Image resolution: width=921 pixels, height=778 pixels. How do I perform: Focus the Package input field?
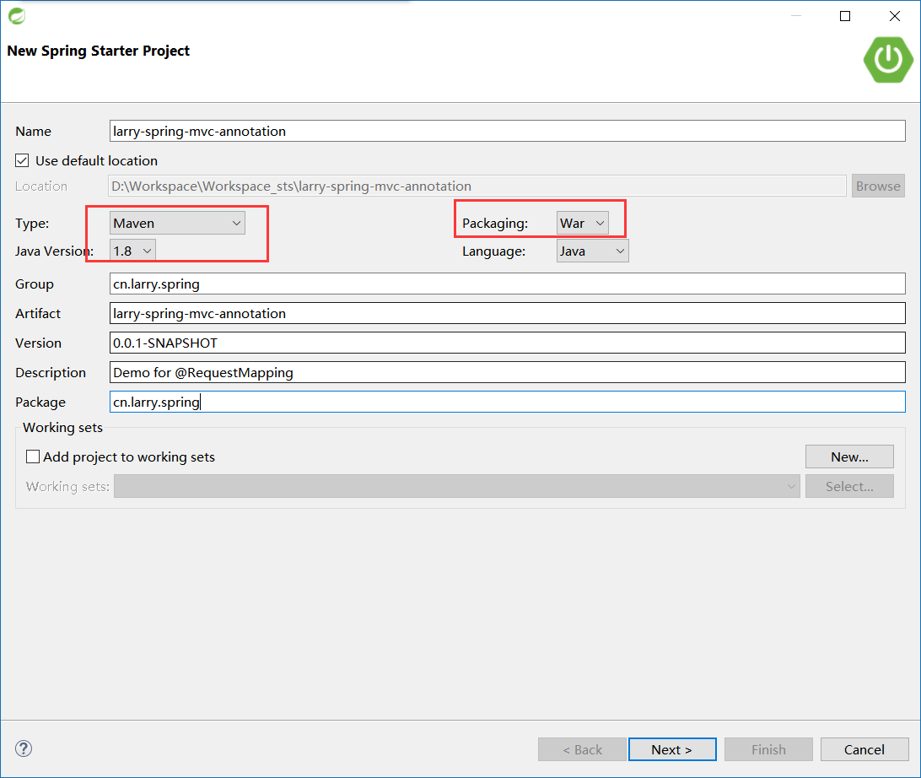[x=508, y=402]
